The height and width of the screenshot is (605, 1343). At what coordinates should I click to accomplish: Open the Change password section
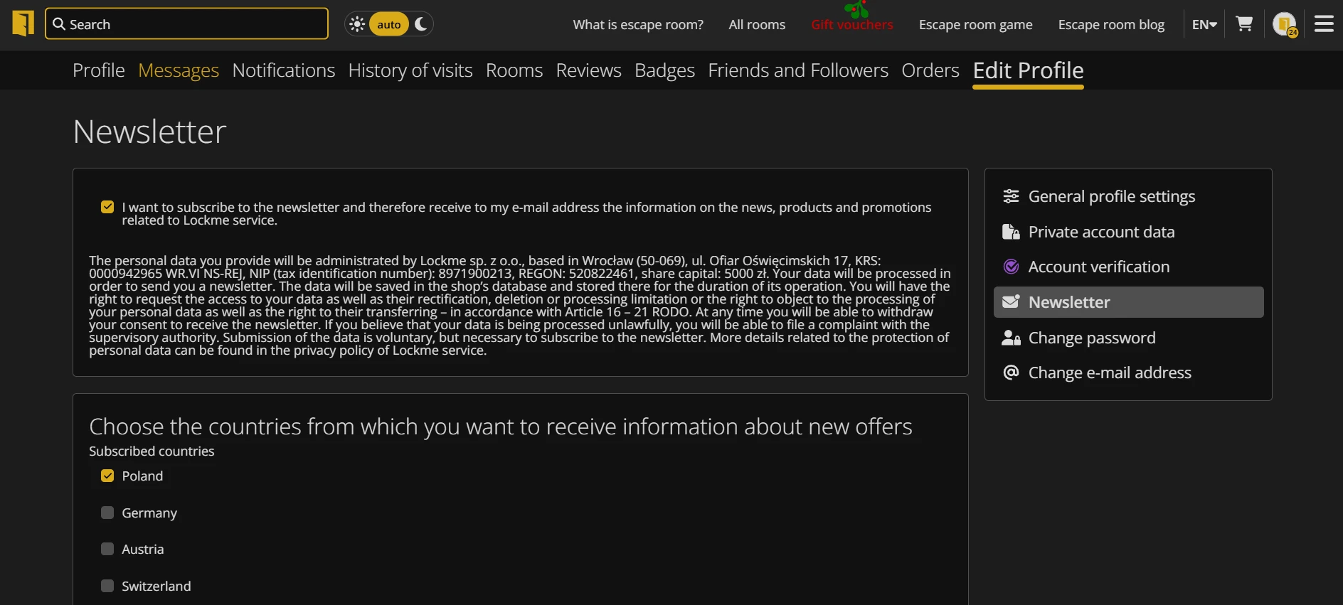1091,338
